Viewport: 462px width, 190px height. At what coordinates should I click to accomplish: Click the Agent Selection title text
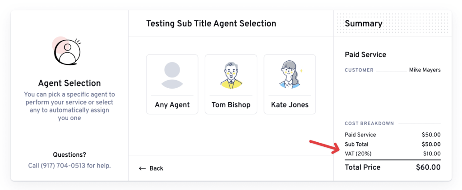(x=69, y=83)
